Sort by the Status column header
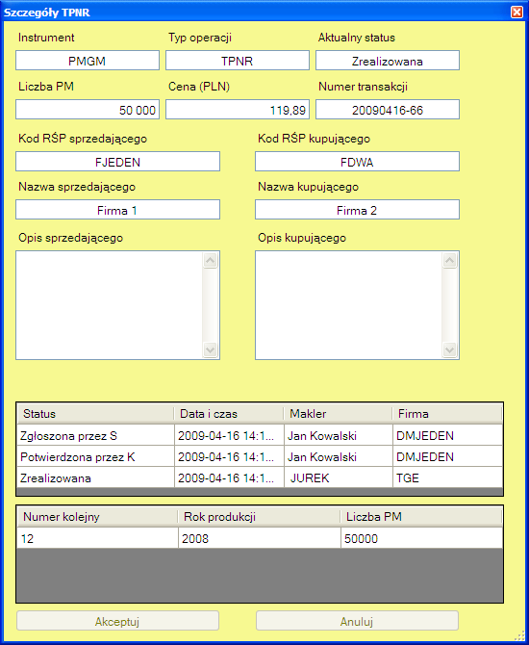The image size is (529, 645). pyautogui.click(x=95, y=414)
